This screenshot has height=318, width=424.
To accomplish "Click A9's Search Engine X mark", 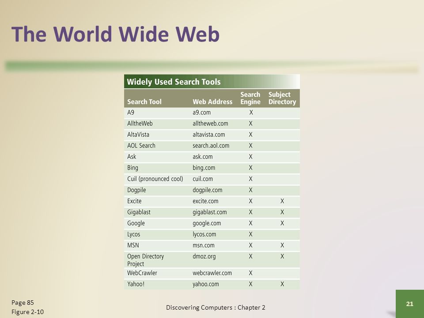I will pos(251,113).
